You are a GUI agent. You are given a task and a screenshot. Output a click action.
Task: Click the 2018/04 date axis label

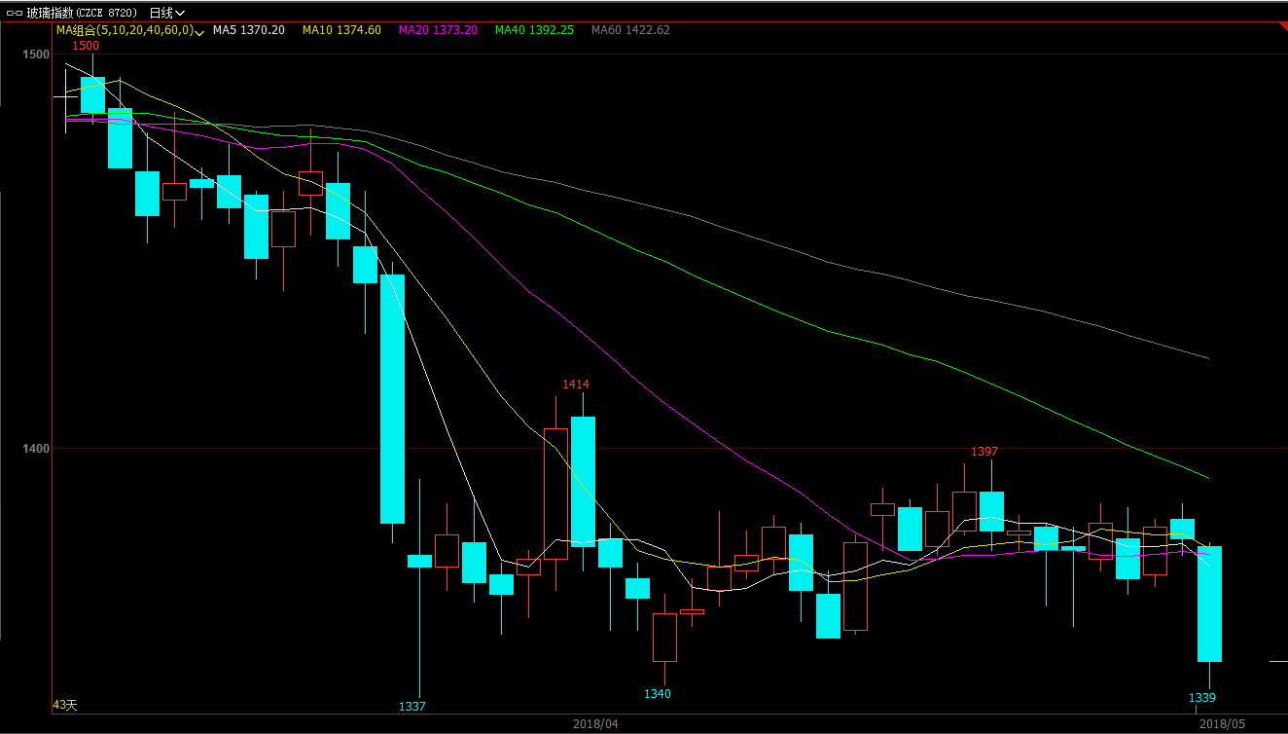[x=595, y=724]
